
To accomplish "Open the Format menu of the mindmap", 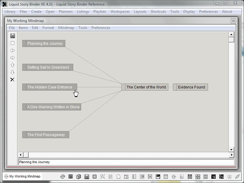I will (x=48, y=28).
